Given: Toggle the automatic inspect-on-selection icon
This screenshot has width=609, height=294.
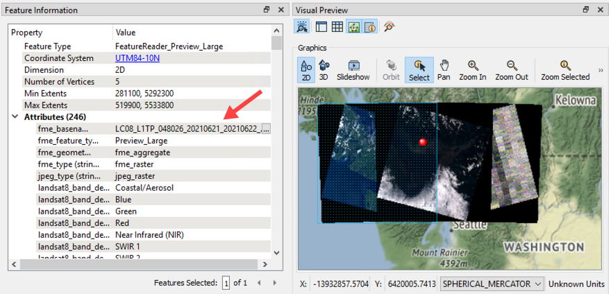Looking at the screenshot, I should [x=302, y=26].
